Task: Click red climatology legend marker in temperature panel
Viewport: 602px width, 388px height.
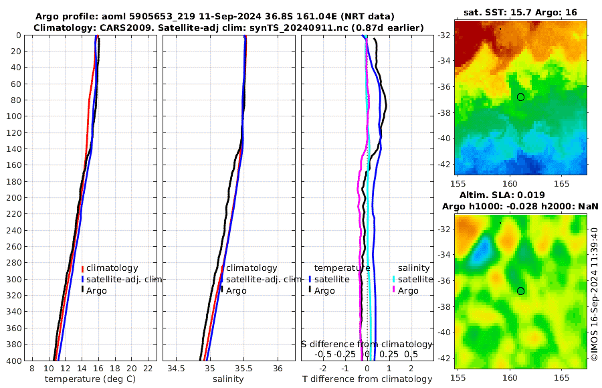Action: pyautogui.click(x=82, y=269)
